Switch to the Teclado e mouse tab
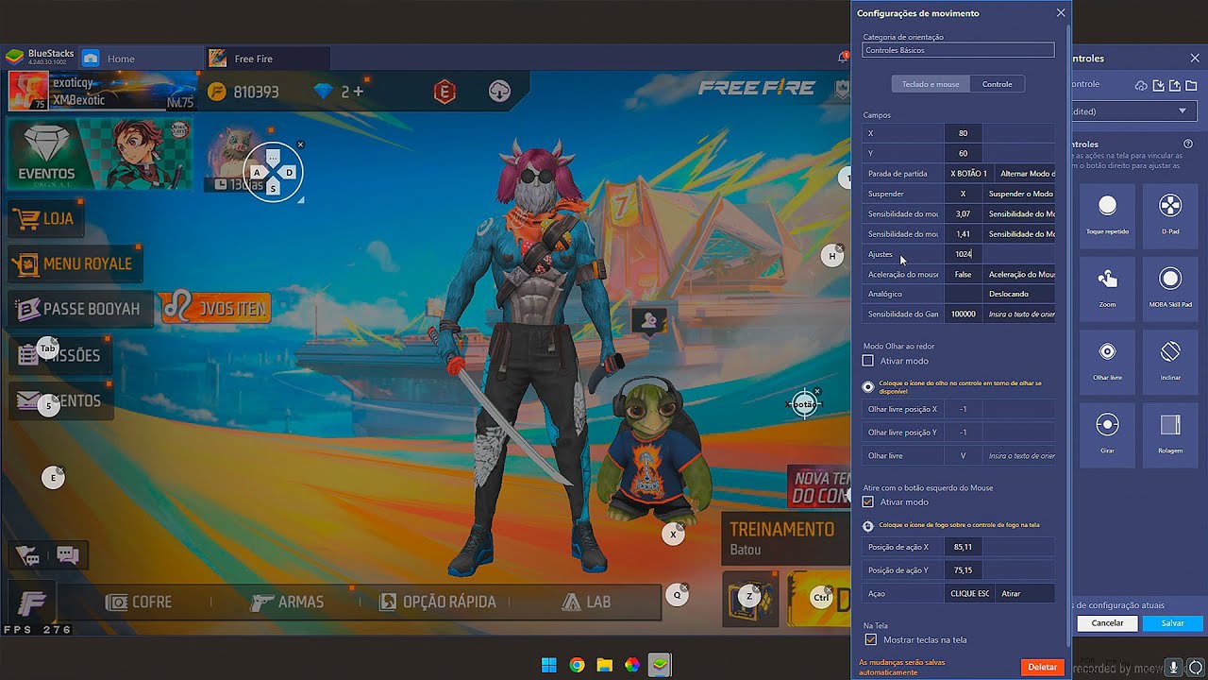This screenshot has width=1208, height=680. pos(931,84)
